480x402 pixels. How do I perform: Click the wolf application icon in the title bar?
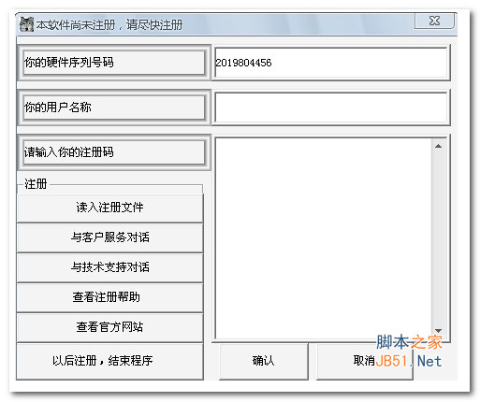(x=27, y=24)
